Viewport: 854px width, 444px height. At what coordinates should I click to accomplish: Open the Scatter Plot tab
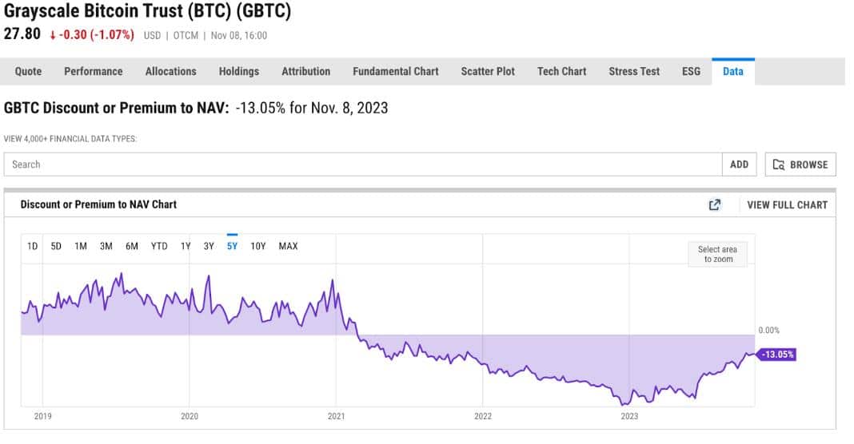pyautogui.click(x=488, y=71)
